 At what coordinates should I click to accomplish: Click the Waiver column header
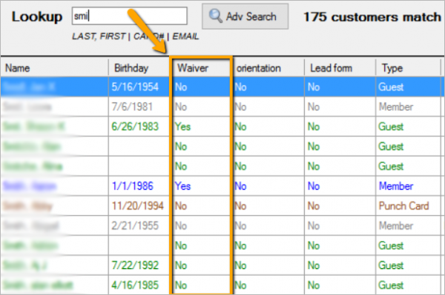[x=193, y=68]
